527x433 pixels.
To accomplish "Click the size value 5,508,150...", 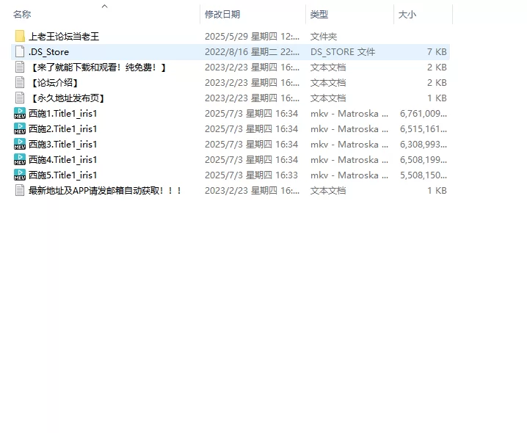I will (x=424, y=175).
